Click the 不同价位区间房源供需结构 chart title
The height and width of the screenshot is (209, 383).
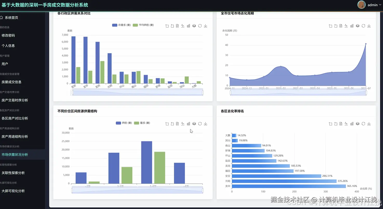coord(77,111)
